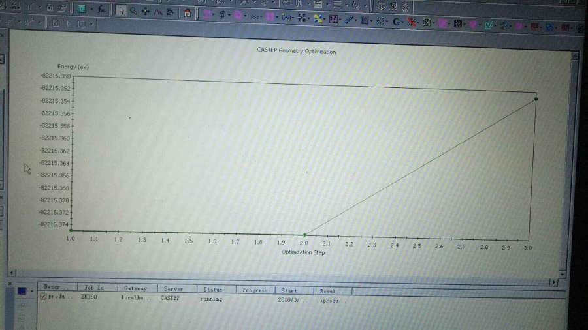Open the purple square lattice module icon
The image size is (588, 330).
[333, 19]
